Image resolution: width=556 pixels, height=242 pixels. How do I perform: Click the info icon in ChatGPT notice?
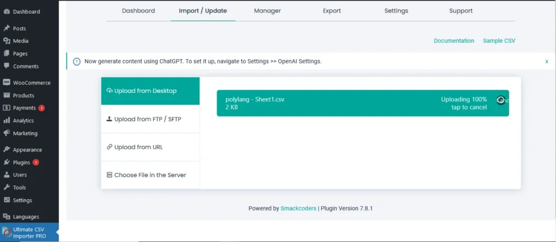point(77,62)
